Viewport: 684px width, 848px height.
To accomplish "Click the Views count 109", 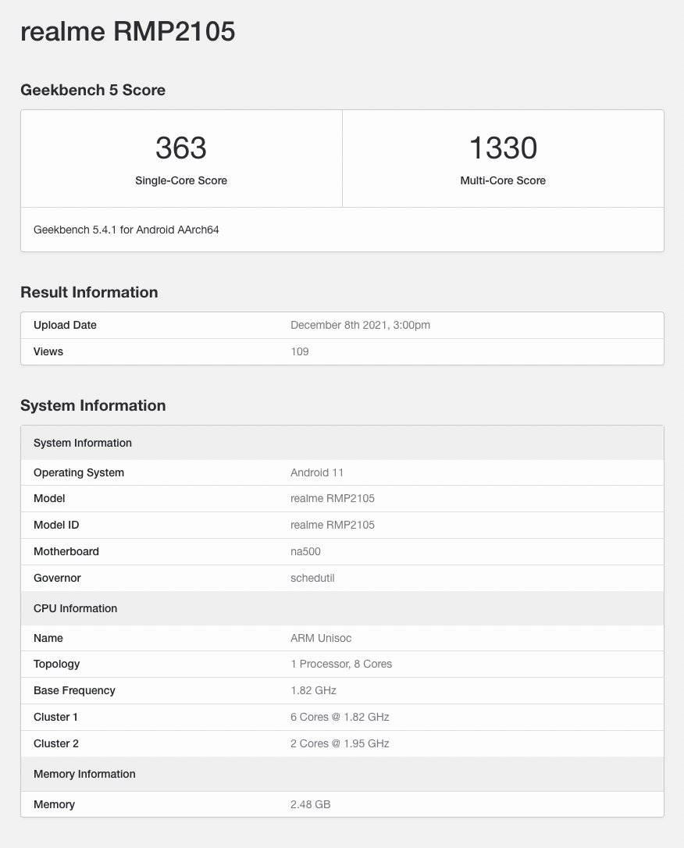I will 299,351.
